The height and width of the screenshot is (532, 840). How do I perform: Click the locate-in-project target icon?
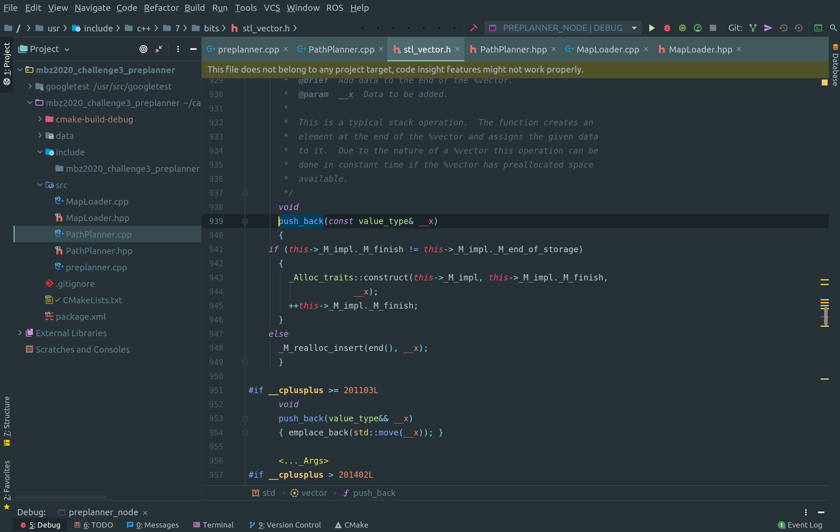coord(143,49)
